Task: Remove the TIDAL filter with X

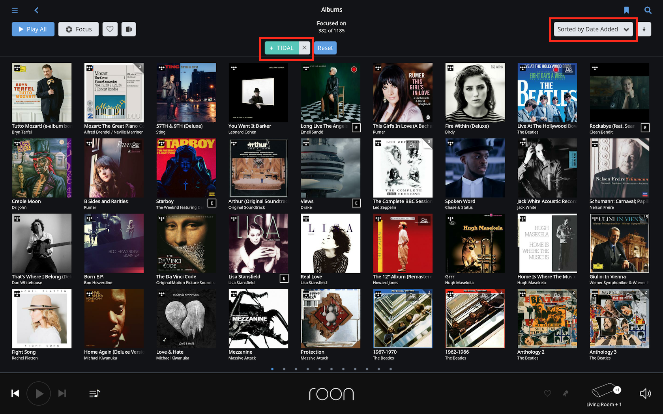Action: pos(304,48)
